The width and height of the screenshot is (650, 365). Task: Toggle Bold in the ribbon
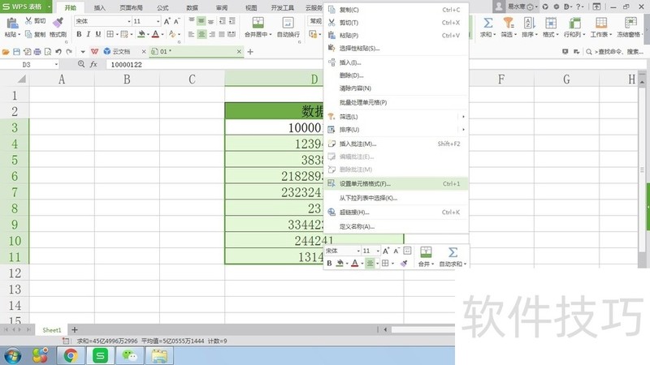click(79, 34)
